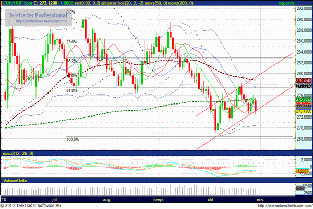Click the macd(12, 26, 9) panel title
This screenshot has height=209, width=313.
click(x=16, y=153)
